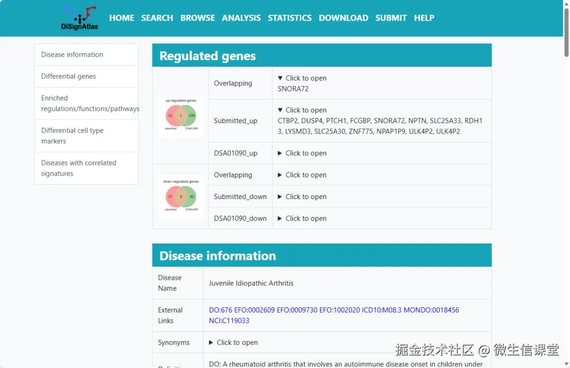Click the Submitted_up row label
Image resolution: width=570 pixels, height=368 pixels.
point(235,121)
